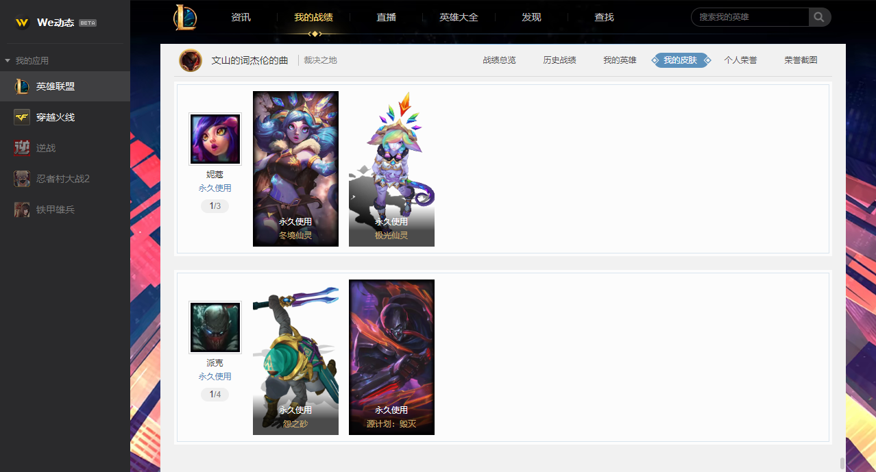This screenshot has width=876, height=472.
Task: Open the 荣誉截图 link
Action: point(801,60)
